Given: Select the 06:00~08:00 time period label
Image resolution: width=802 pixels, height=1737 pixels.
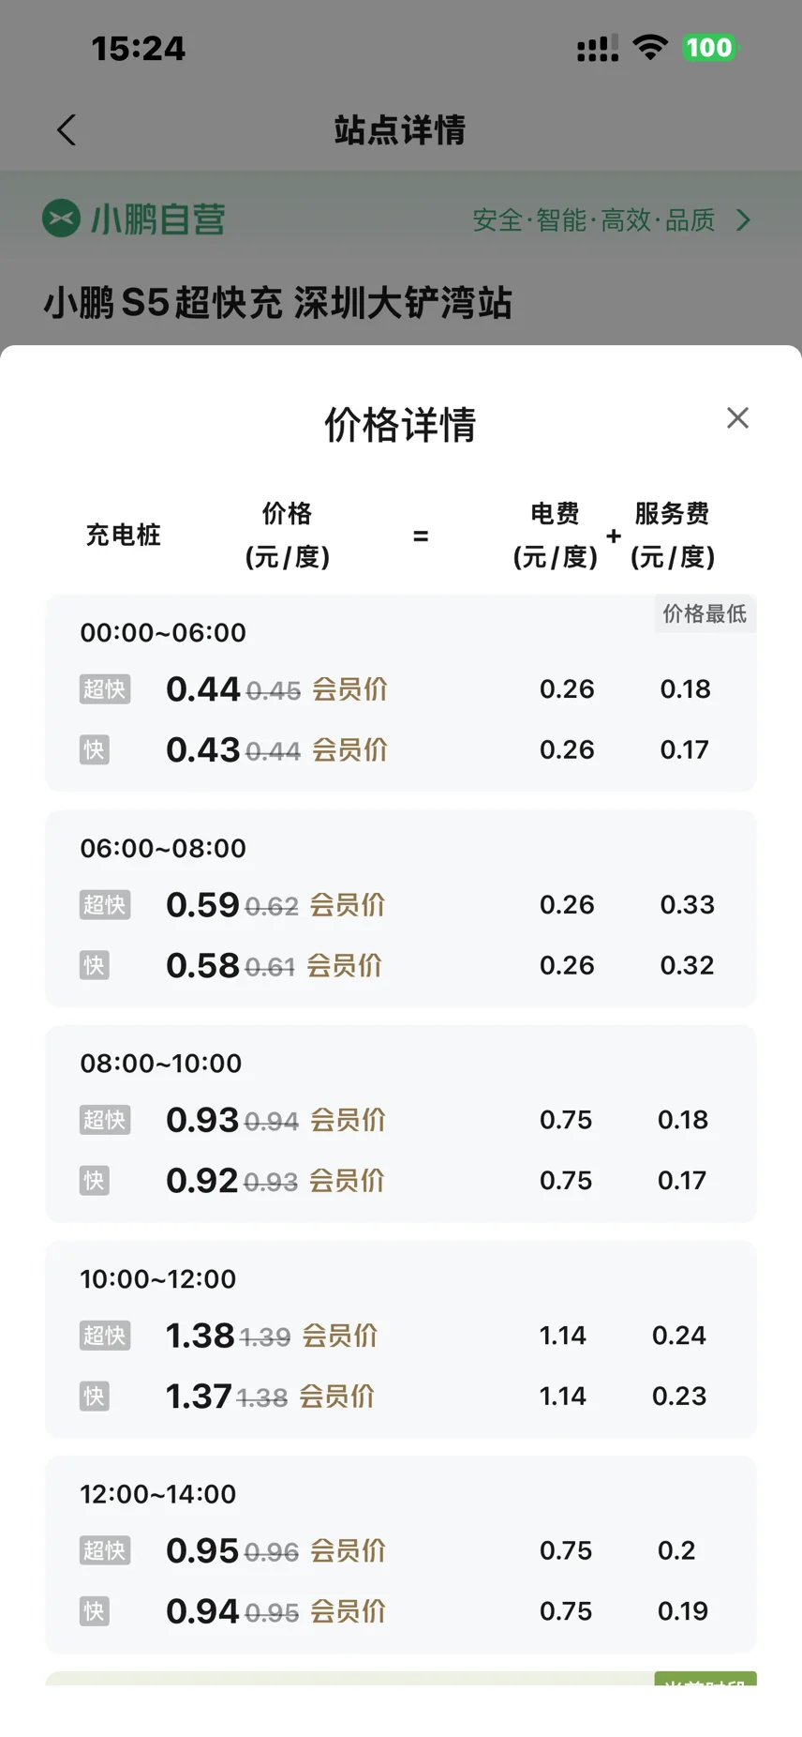Looking at the screenshot, I should (163, 848).
